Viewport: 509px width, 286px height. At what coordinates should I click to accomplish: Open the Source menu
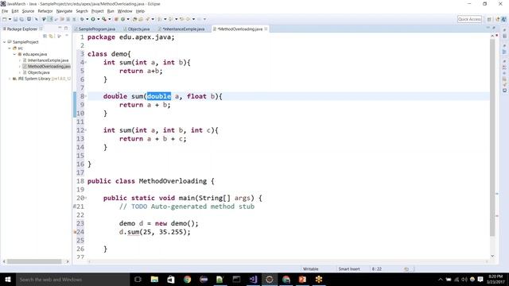pos(28,11)
